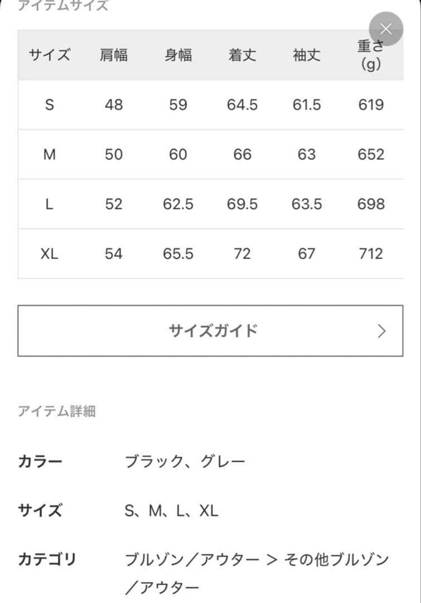Click the 肩幅 column header
This screenshot has height=603, width=421.
point(114,56)
